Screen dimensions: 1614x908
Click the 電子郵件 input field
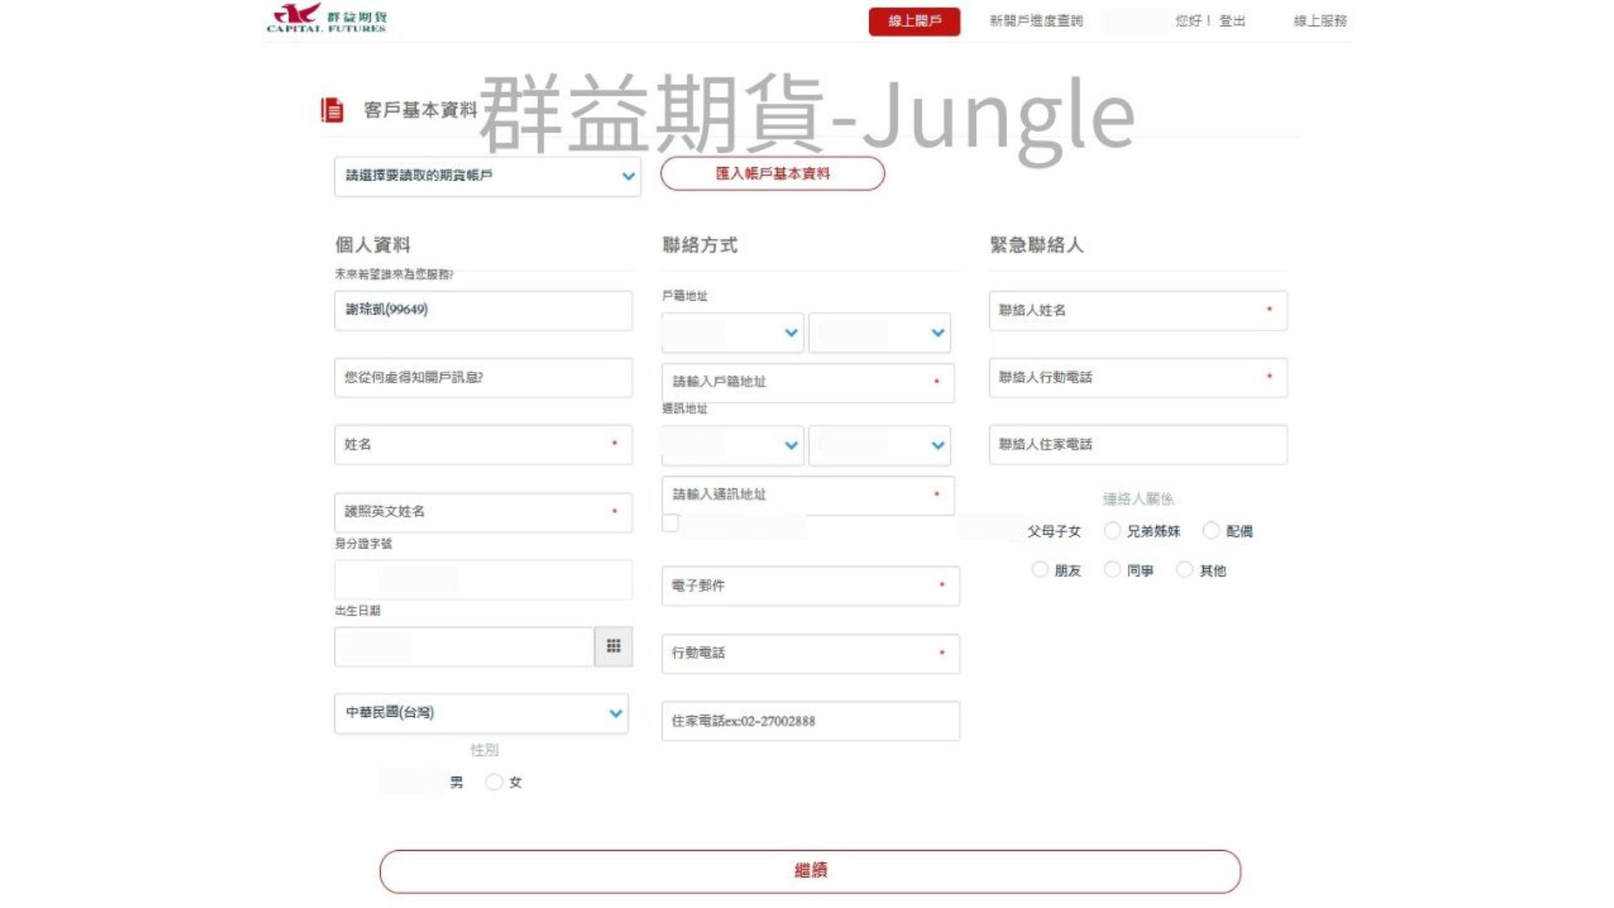pyautogui.click(x=810, y=586)
